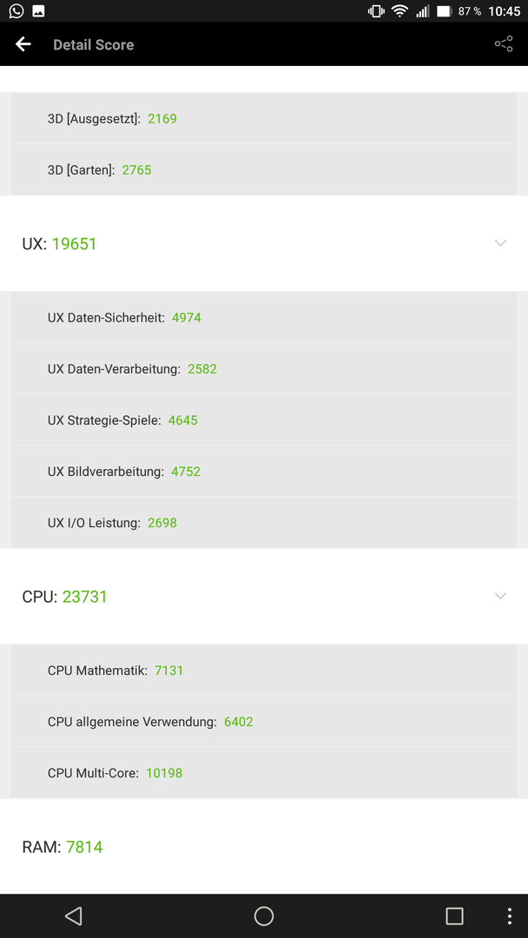Image resolution: width=528 pixels, height=938 pixels.
Task: Tap the Wi-Fi status icon
Action: [399, 10]
